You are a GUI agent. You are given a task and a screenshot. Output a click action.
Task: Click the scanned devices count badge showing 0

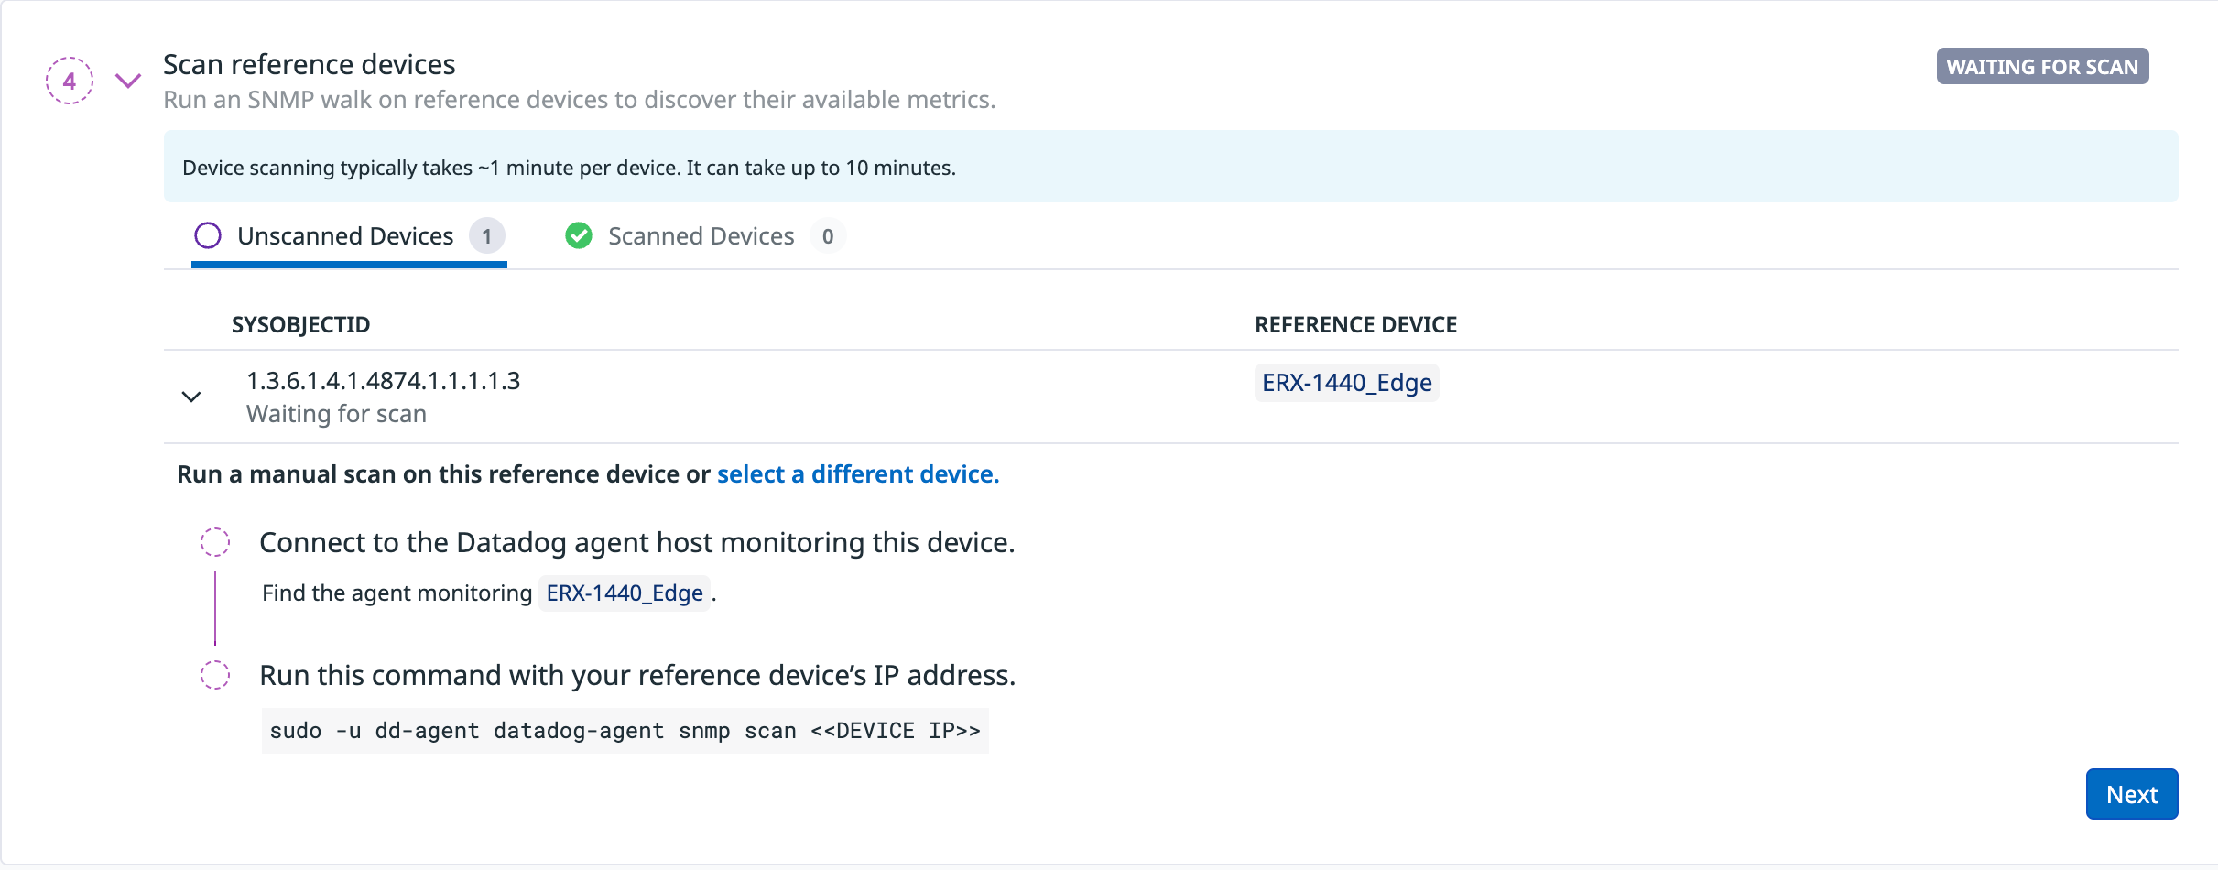click(827, 236)
